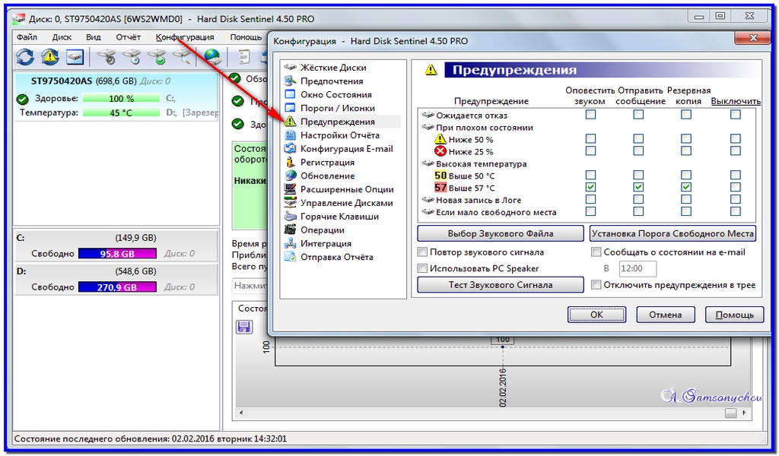Select Операции in configuration list
This screenshot has height=456, width=779.
tap(322, 230)
